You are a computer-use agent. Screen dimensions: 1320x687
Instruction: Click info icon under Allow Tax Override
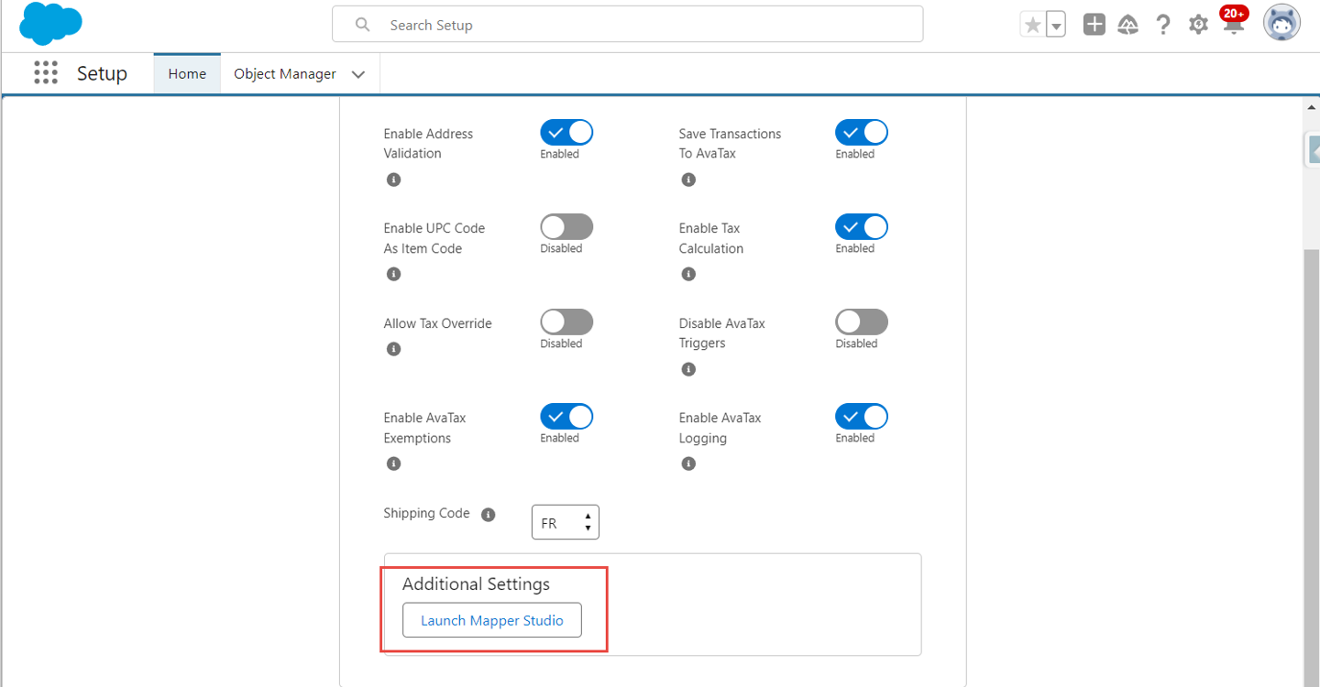coord(394,349)
